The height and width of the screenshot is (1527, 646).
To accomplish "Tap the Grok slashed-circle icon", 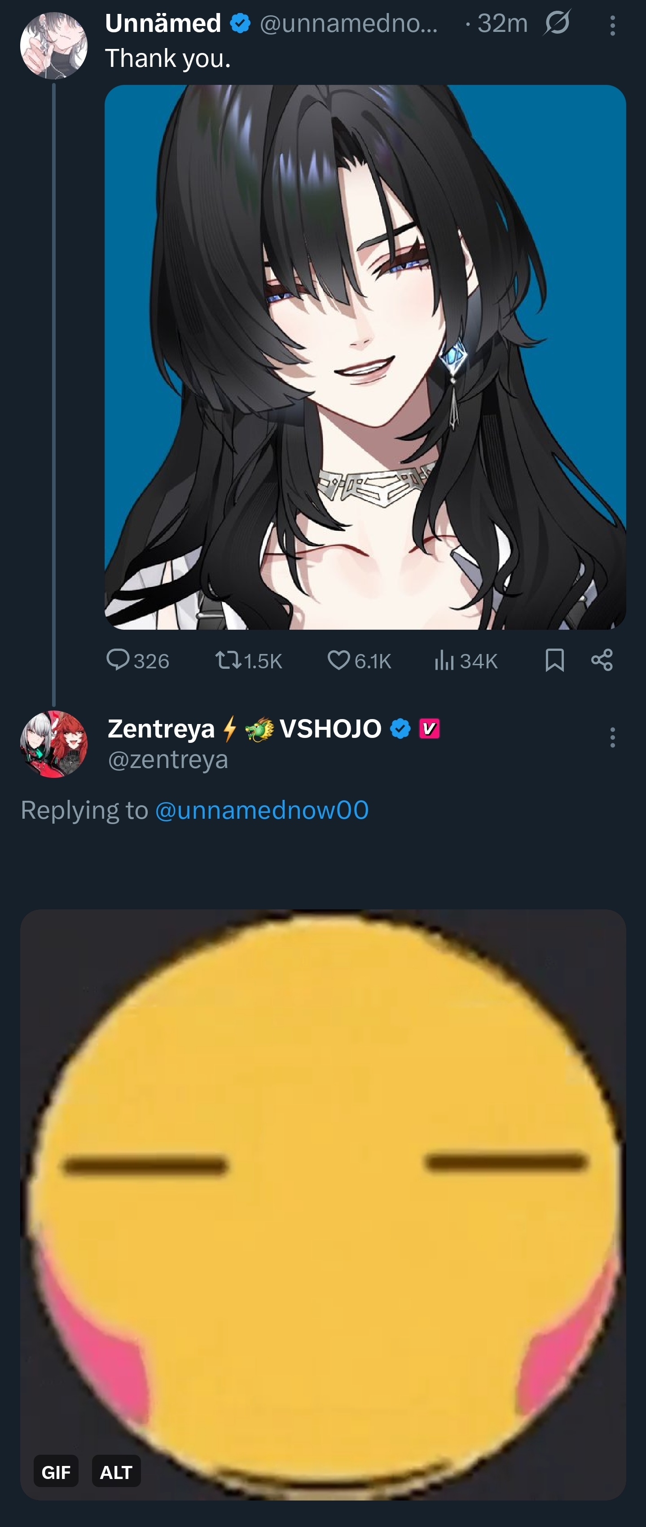I will (557, 23).
